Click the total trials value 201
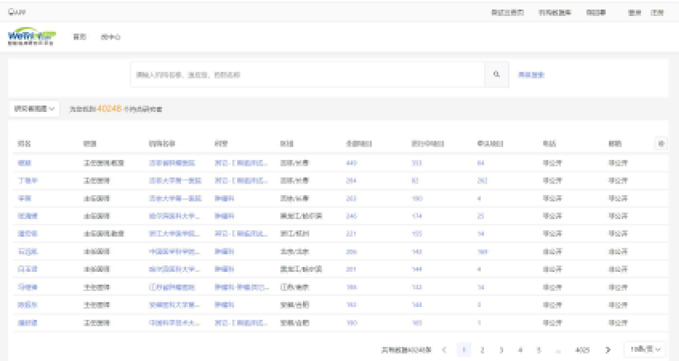The width and height of the screenshot is (679, 361). click(351, 269)
